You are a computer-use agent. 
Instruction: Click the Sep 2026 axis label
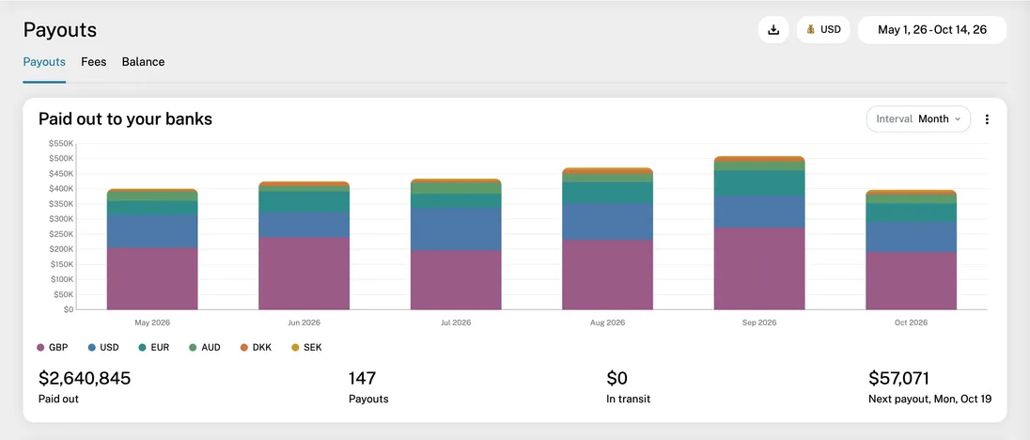pos(759,322)
